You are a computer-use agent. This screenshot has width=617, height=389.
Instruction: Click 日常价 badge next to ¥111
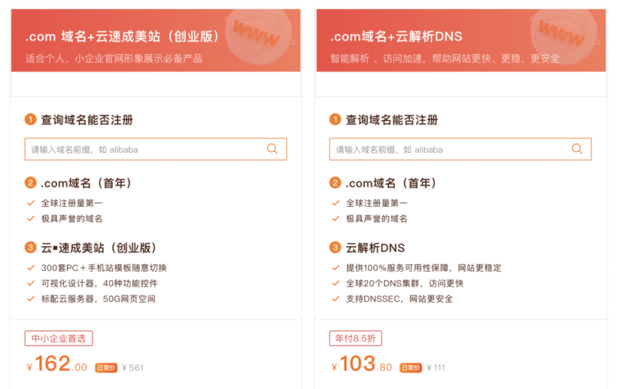[x=411, y=368]
